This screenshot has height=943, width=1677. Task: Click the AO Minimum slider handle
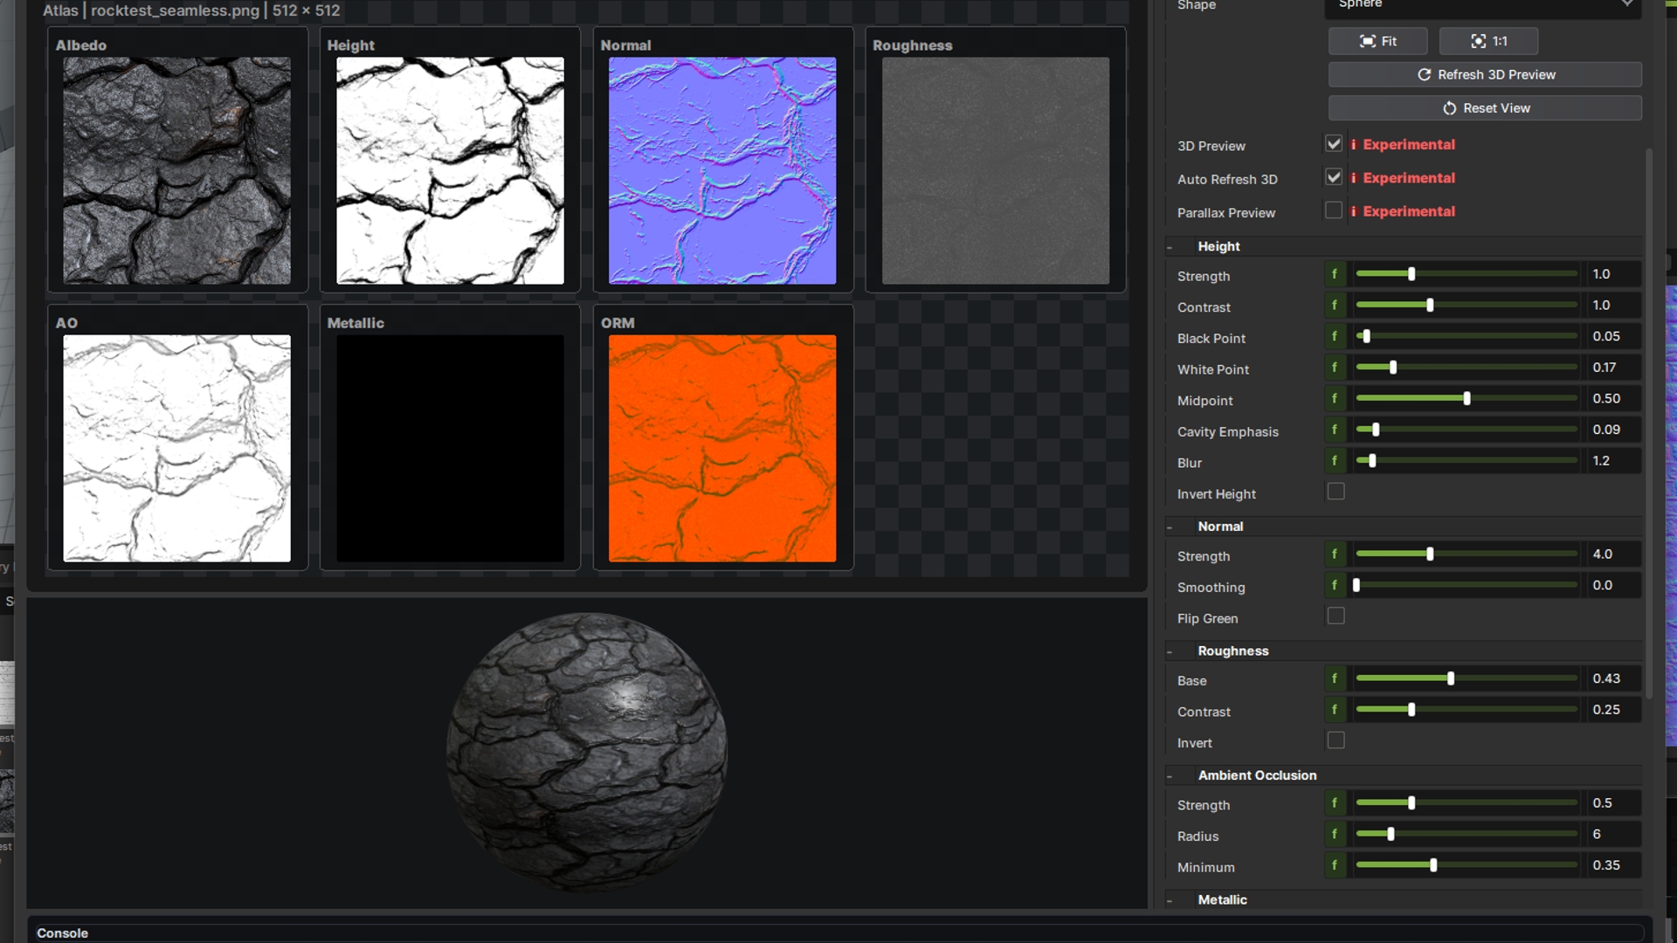(1433, 865)
